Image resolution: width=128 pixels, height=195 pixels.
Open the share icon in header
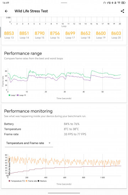(x=122, y=11)
